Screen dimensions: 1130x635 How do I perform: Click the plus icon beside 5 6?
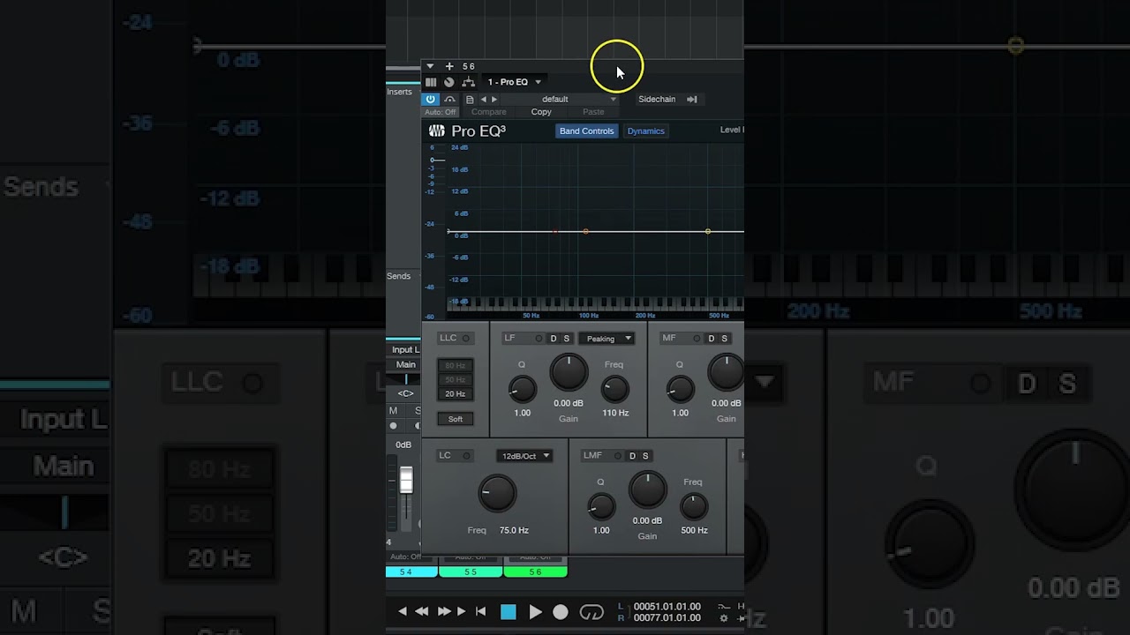(448, 66)
